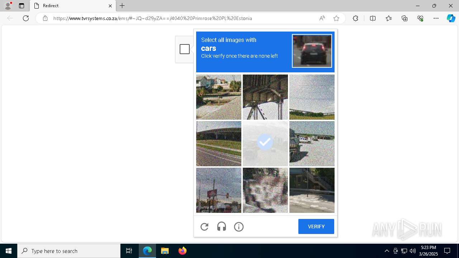459x258 pixels.
Task: Reload the page with refresh icon
Action: coord(26,18)
